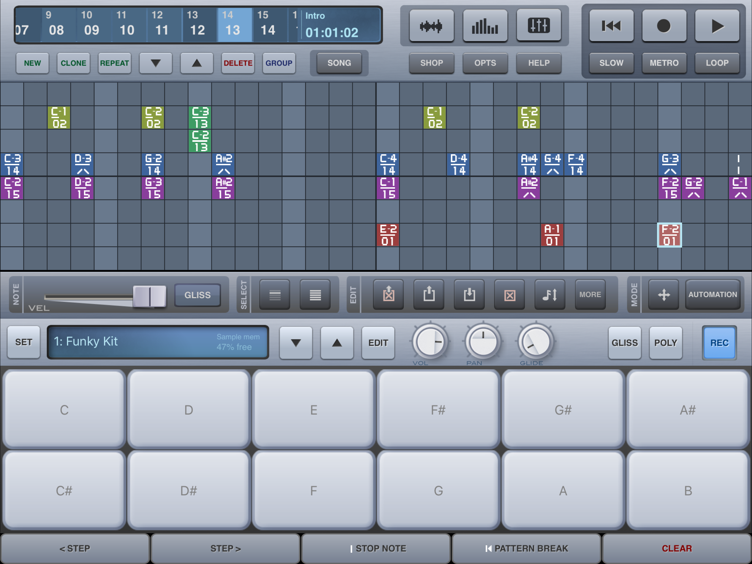Screen dimensions: 752x564
Task: Select next instrument with up arrow near Funky Kit
Action: click(337, 343)
